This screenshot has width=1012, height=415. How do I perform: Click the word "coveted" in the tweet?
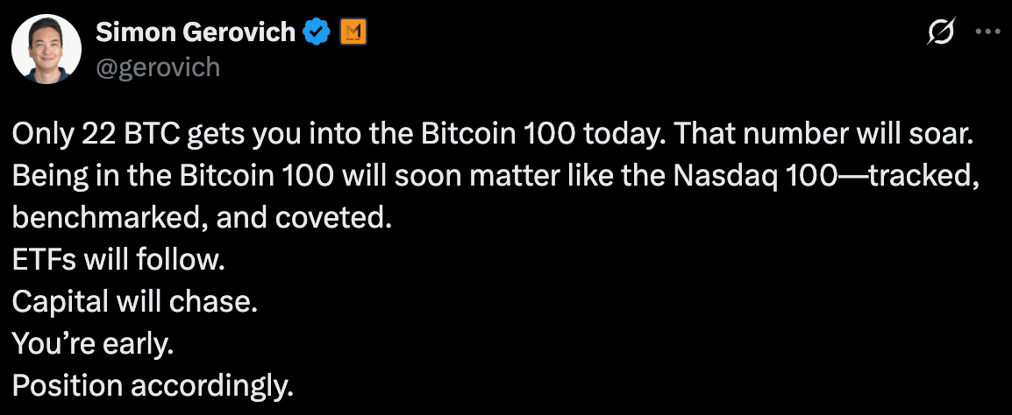click(330, 219)
